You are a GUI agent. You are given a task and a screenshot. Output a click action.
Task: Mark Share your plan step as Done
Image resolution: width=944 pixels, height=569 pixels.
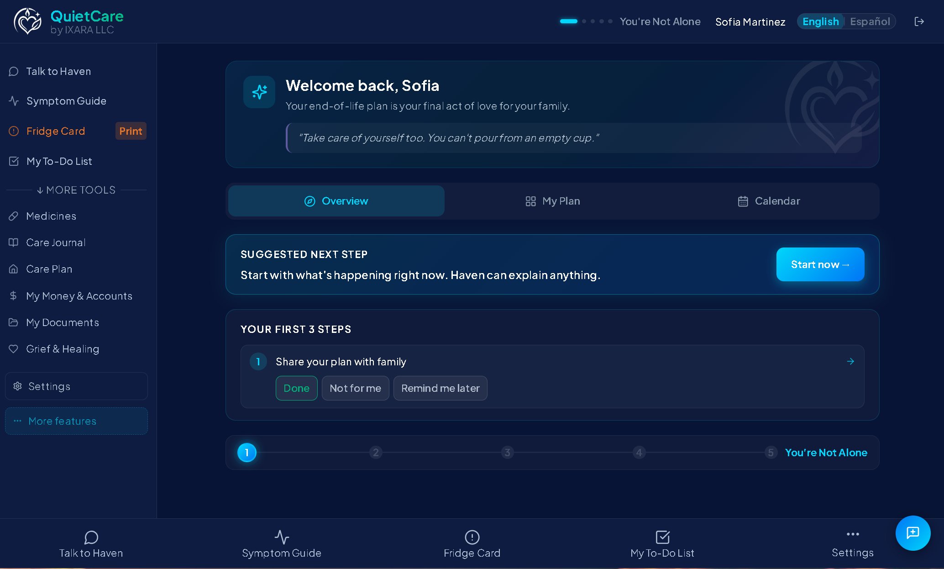tap(296, 388)
